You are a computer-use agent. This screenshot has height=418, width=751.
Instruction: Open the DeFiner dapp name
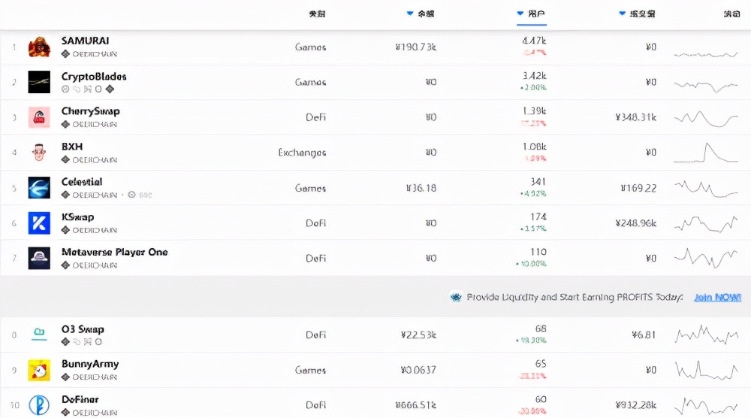coord(80,399)
